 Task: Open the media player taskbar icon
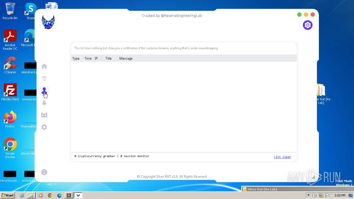pos(41,195)
